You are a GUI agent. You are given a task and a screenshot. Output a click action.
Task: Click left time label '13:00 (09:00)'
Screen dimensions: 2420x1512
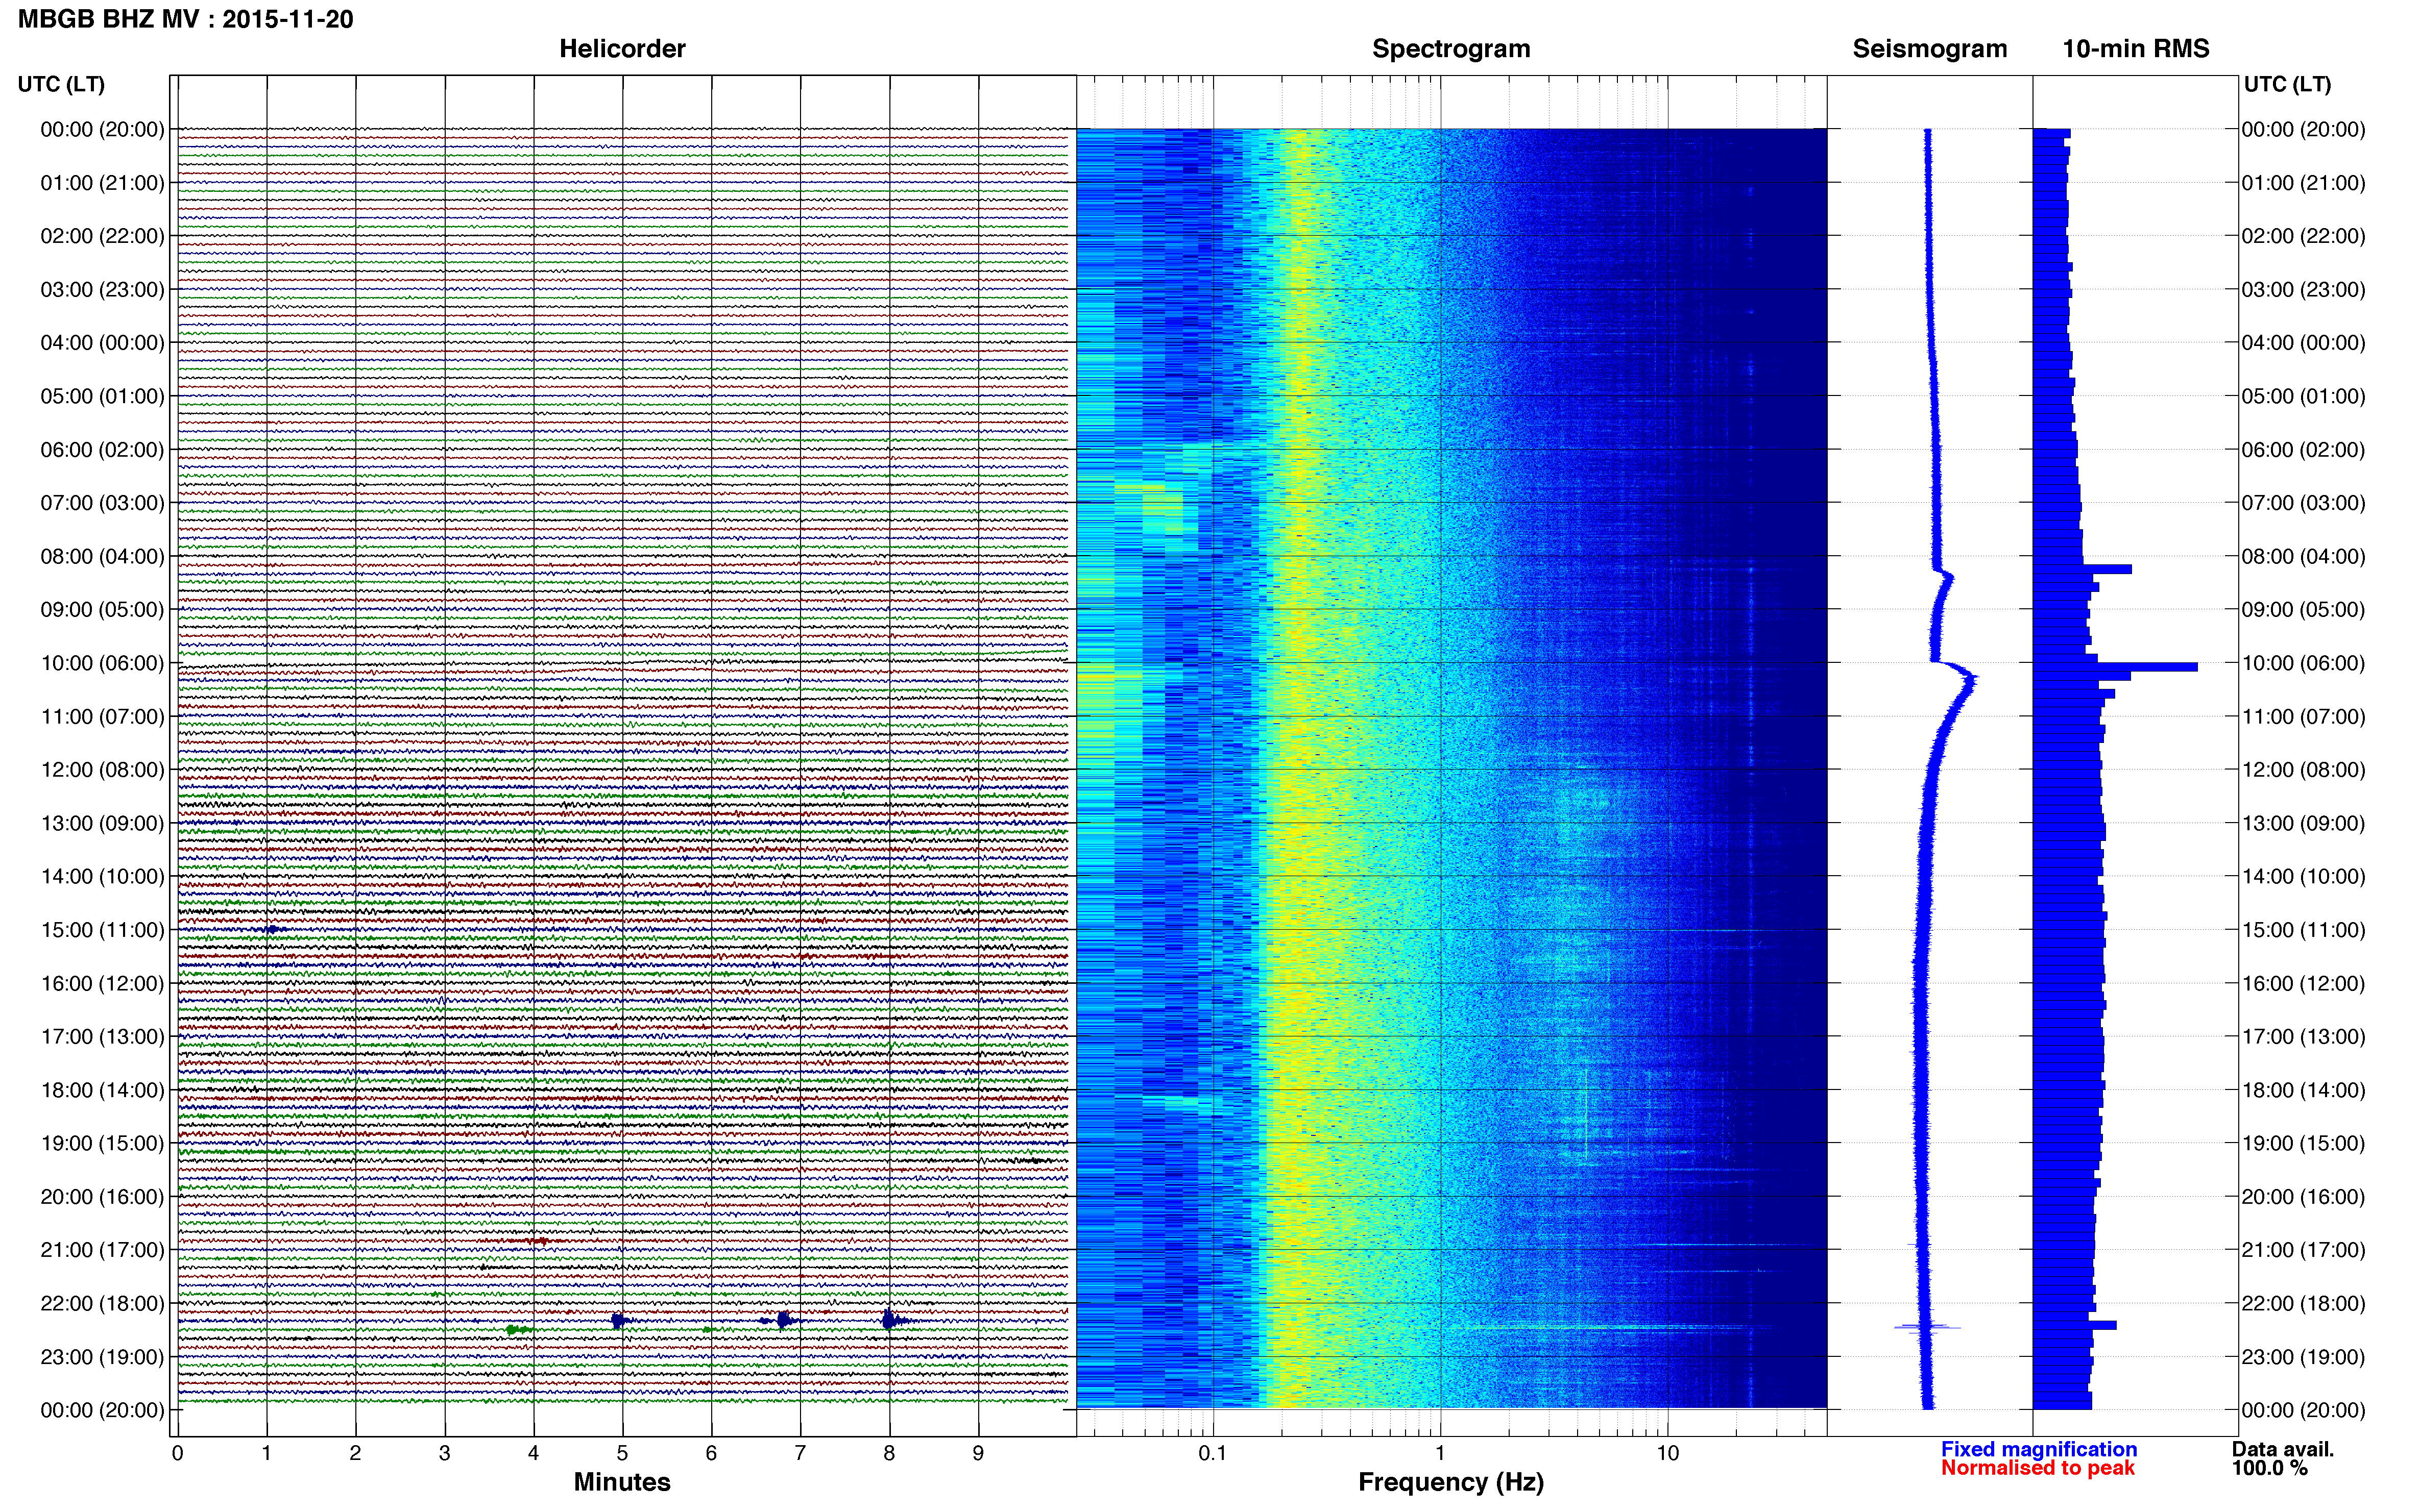tap(102, 823)
